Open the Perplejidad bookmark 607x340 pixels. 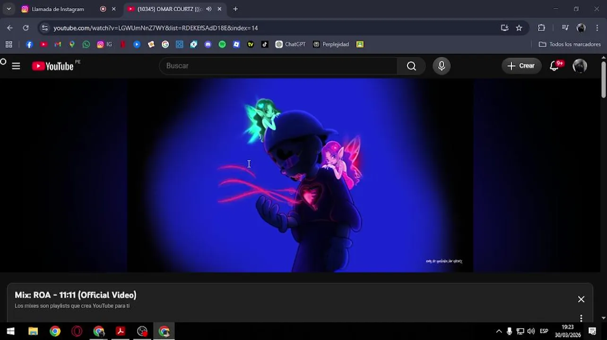point(331,44)
